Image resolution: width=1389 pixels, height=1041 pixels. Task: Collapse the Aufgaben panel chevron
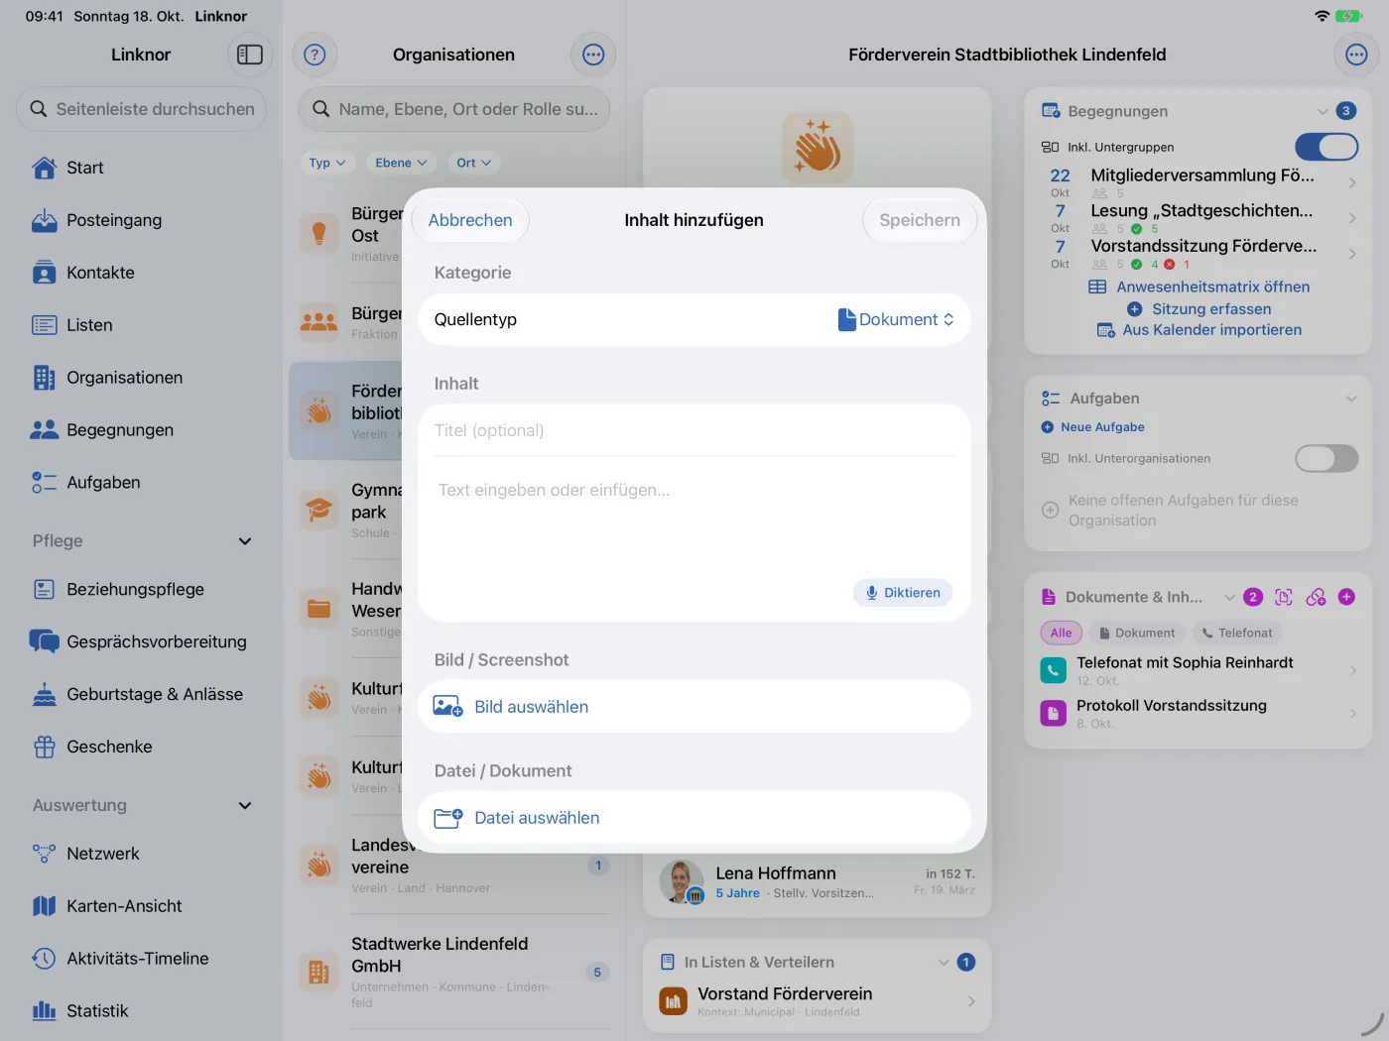tap(1351, 399)
